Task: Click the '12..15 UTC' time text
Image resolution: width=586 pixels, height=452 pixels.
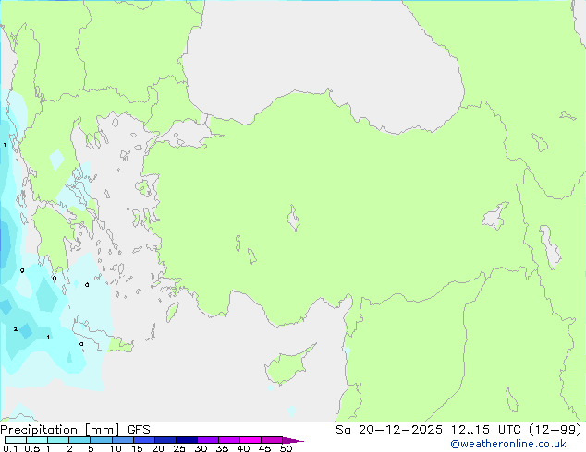Action: point(486,430)
